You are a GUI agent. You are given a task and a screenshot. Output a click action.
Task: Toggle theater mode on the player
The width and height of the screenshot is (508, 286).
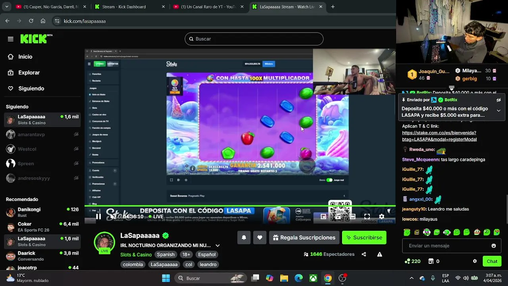tap(352, 216)
